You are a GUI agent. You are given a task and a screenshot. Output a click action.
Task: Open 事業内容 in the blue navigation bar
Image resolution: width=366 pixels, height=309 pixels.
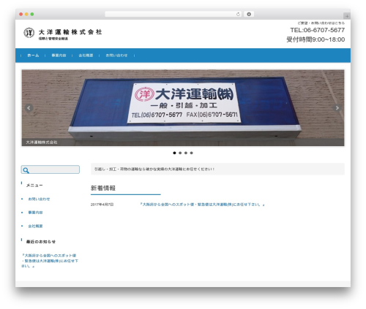(59, 56)
